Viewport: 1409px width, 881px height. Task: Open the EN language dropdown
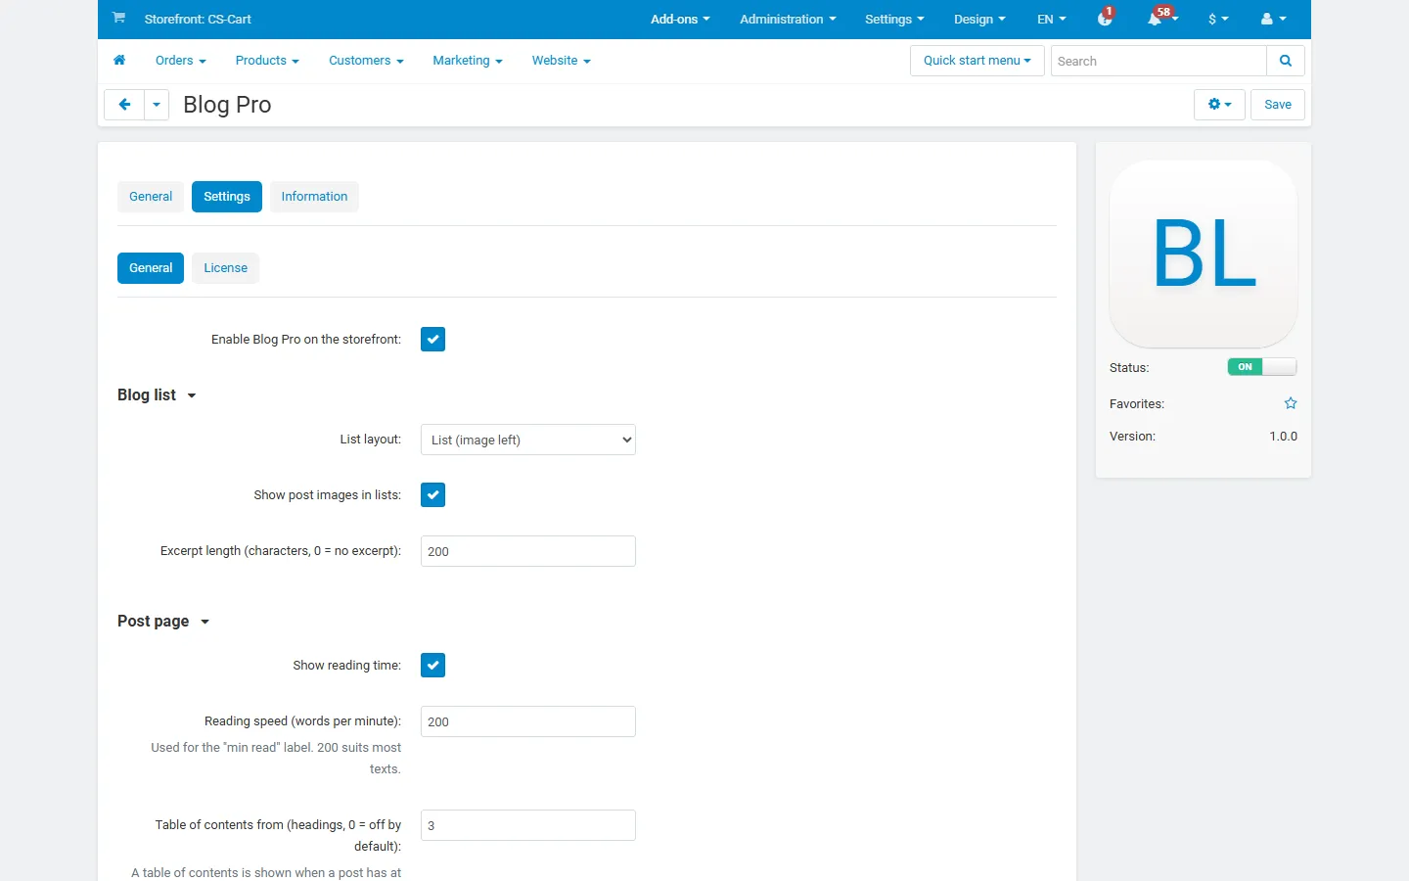(x=1052, y=19)
